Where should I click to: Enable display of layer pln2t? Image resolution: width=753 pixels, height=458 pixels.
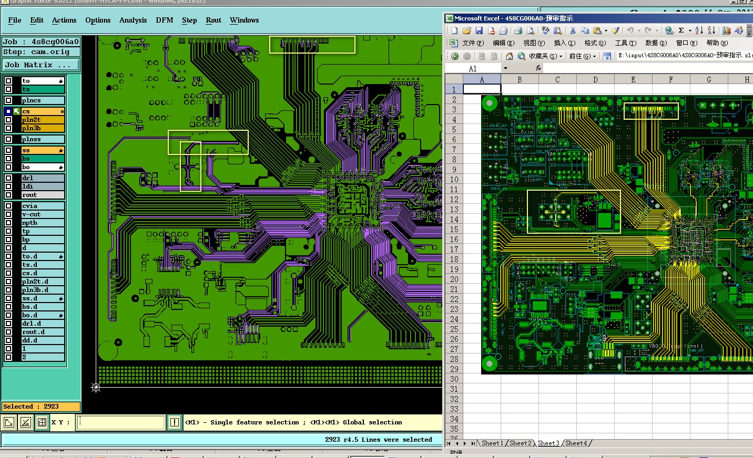tap(8, 120)
